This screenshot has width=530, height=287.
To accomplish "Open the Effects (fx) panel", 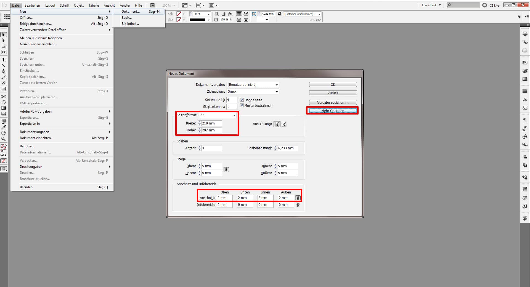I will pyautogui.click(x=525, y=99).
